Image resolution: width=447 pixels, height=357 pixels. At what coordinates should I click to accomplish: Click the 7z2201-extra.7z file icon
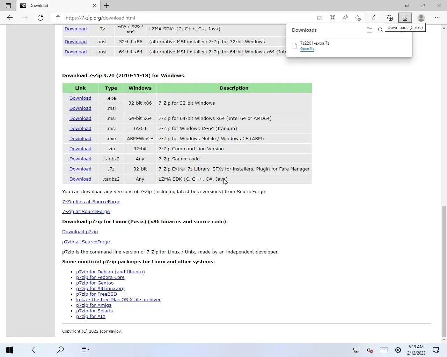(295, 46)
